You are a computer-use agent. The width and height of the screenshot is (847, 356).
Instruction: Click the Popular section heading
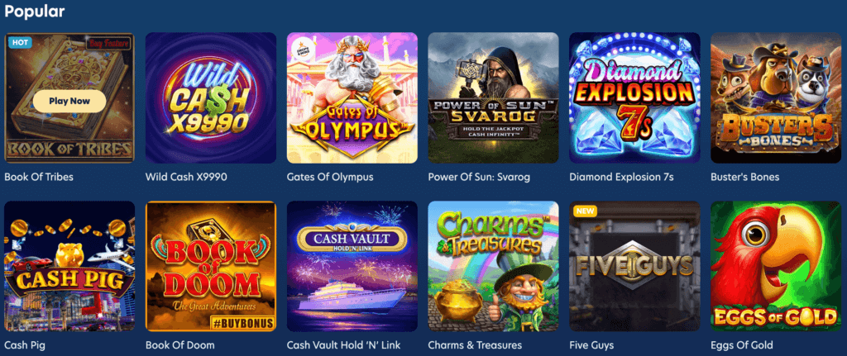[35, 12]
